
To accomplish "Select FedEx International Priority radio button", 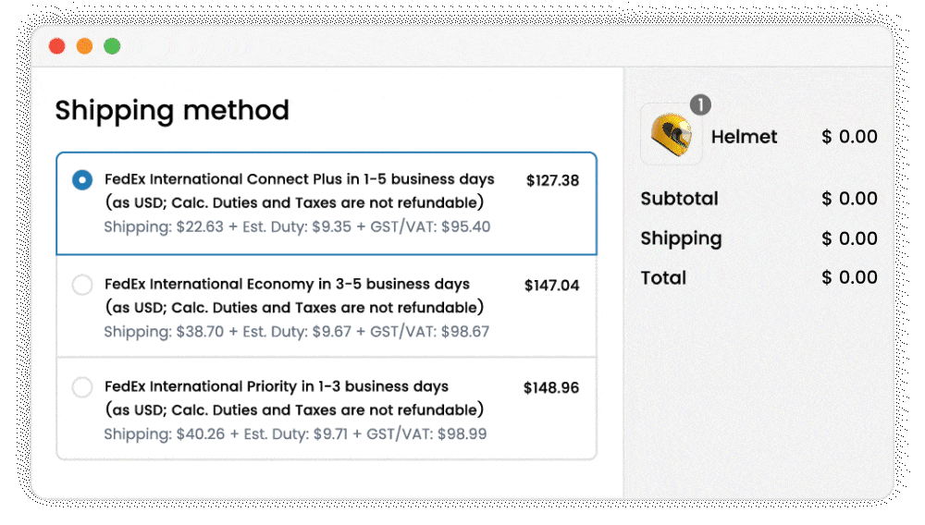I will click(x=82, y=388).
